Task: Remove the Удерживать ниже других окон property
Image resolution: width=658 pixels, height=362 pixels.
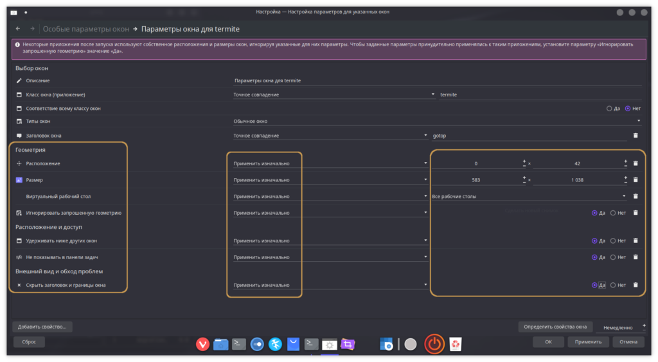Action: click(636, 240)
